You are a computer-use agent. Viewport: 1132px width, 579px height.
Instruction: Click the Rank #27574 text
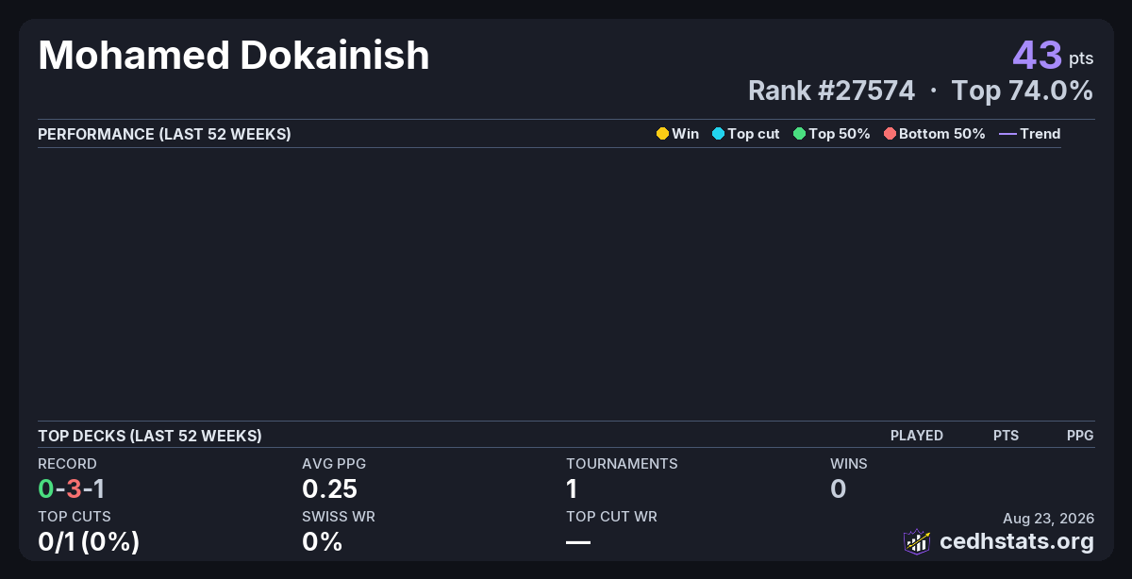pyautogui.click(x=831, y=91)
